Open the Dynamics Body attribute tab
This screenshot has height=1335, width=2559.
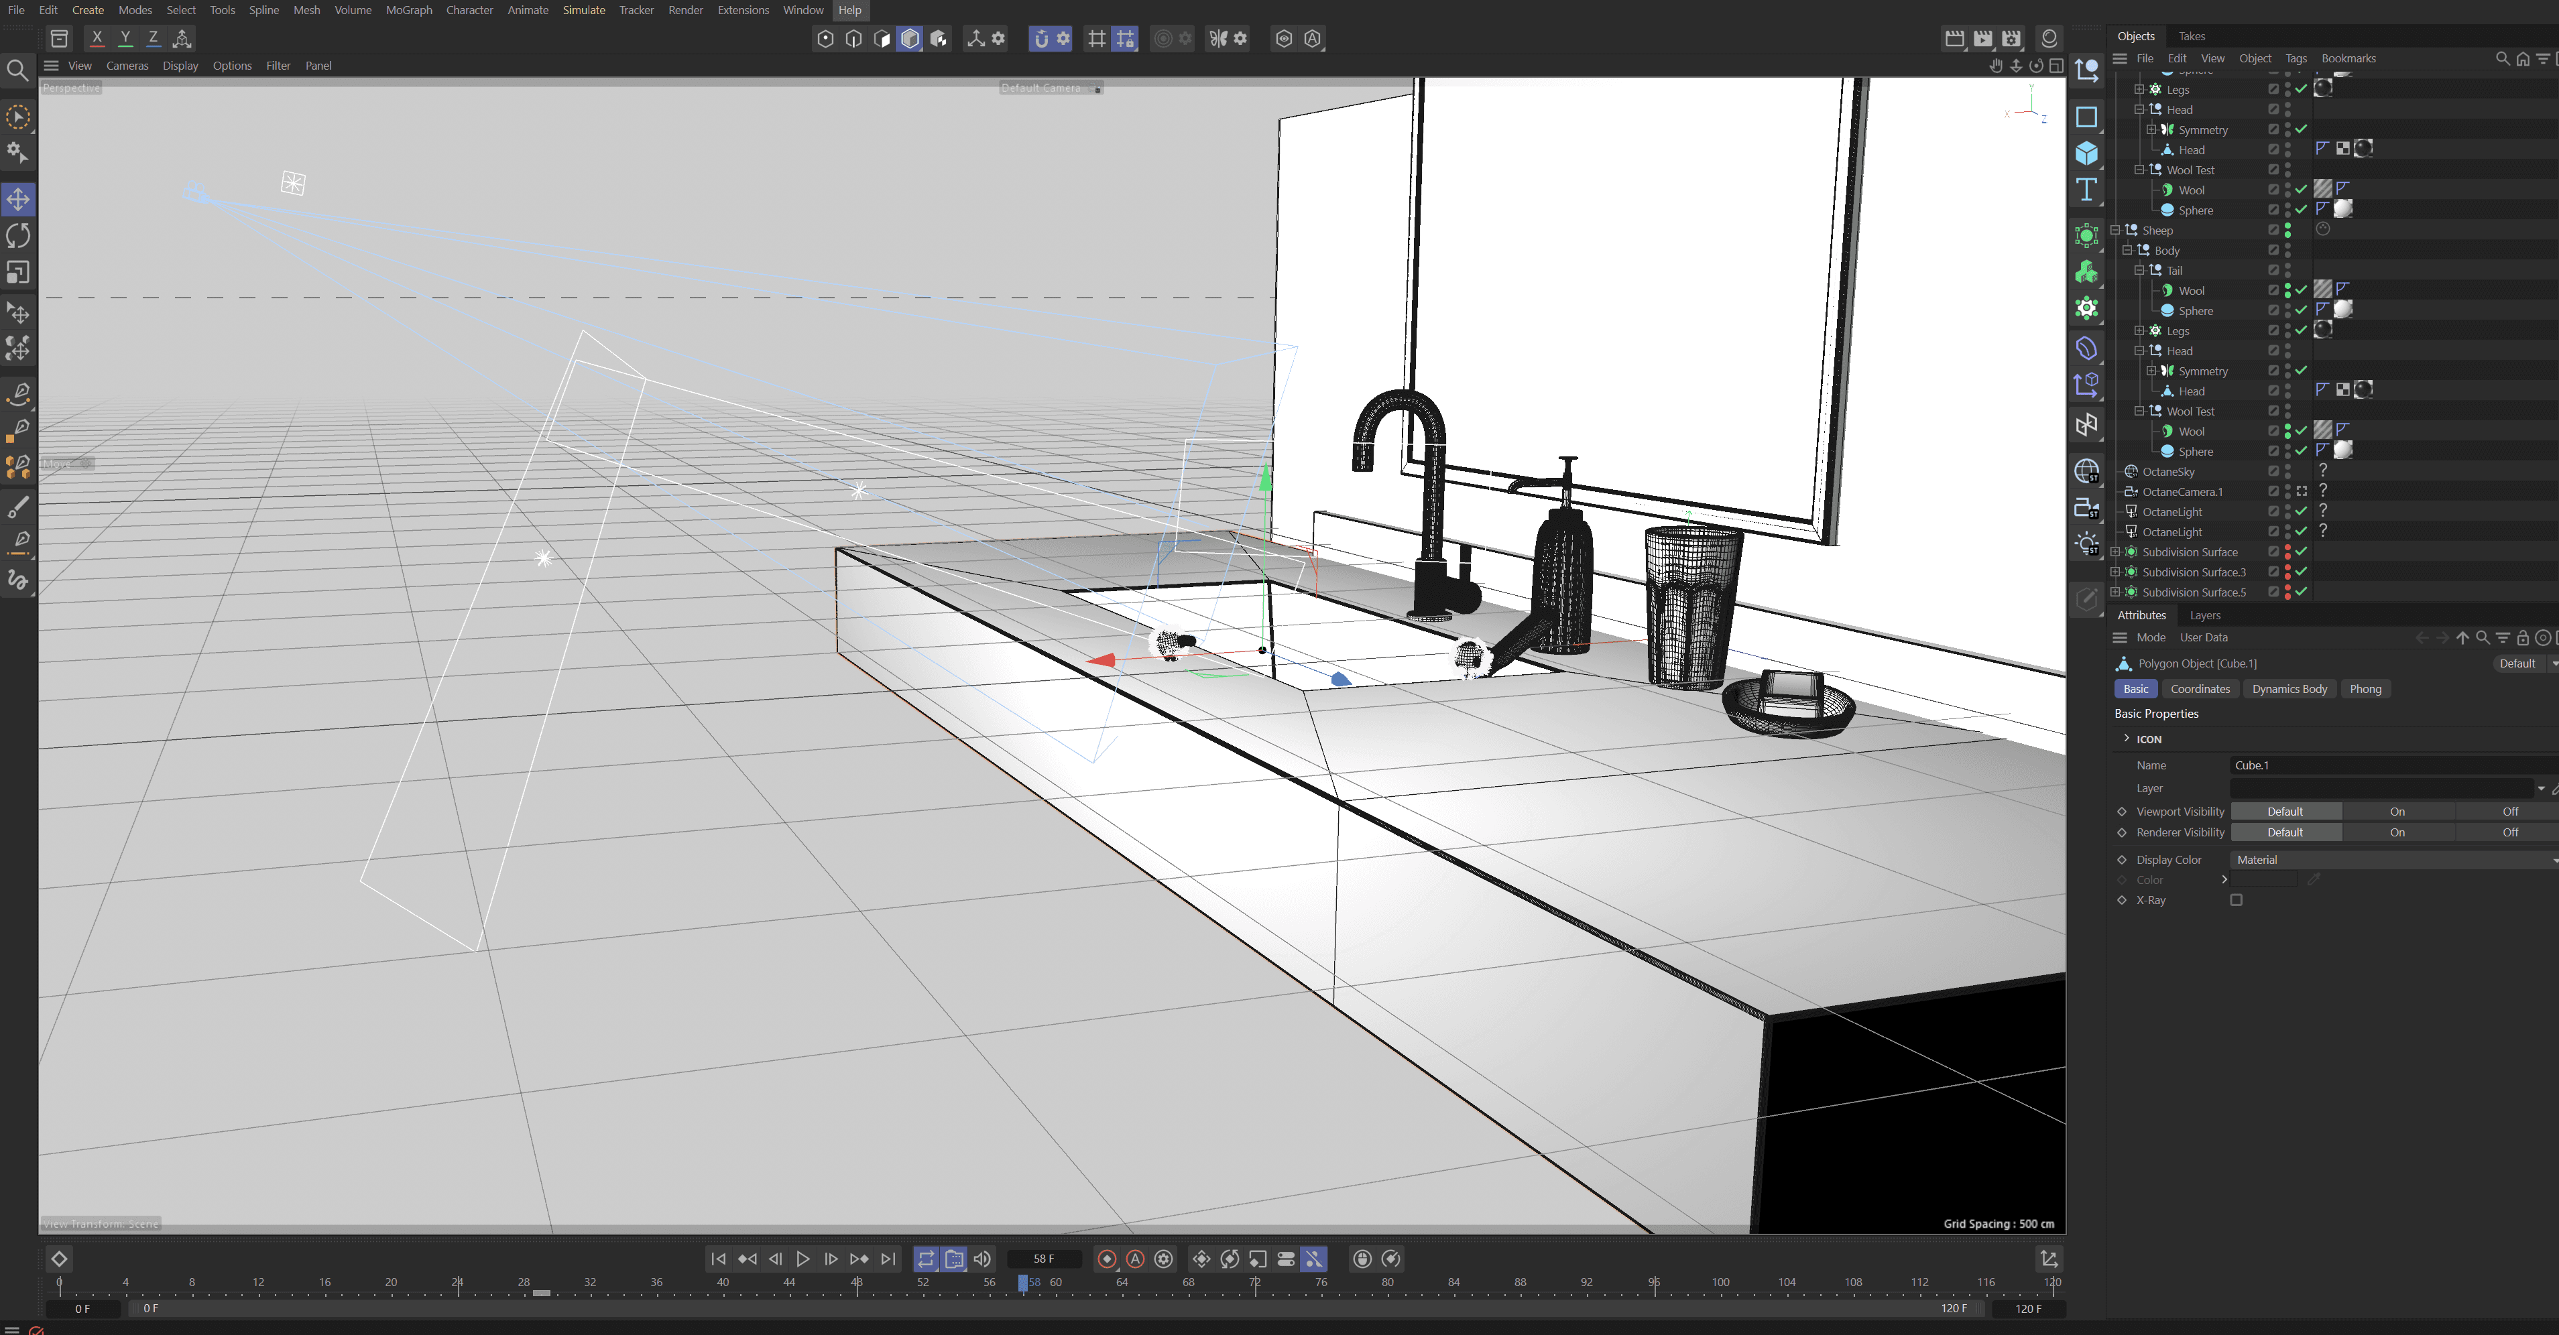click(x=2289, y=688)
